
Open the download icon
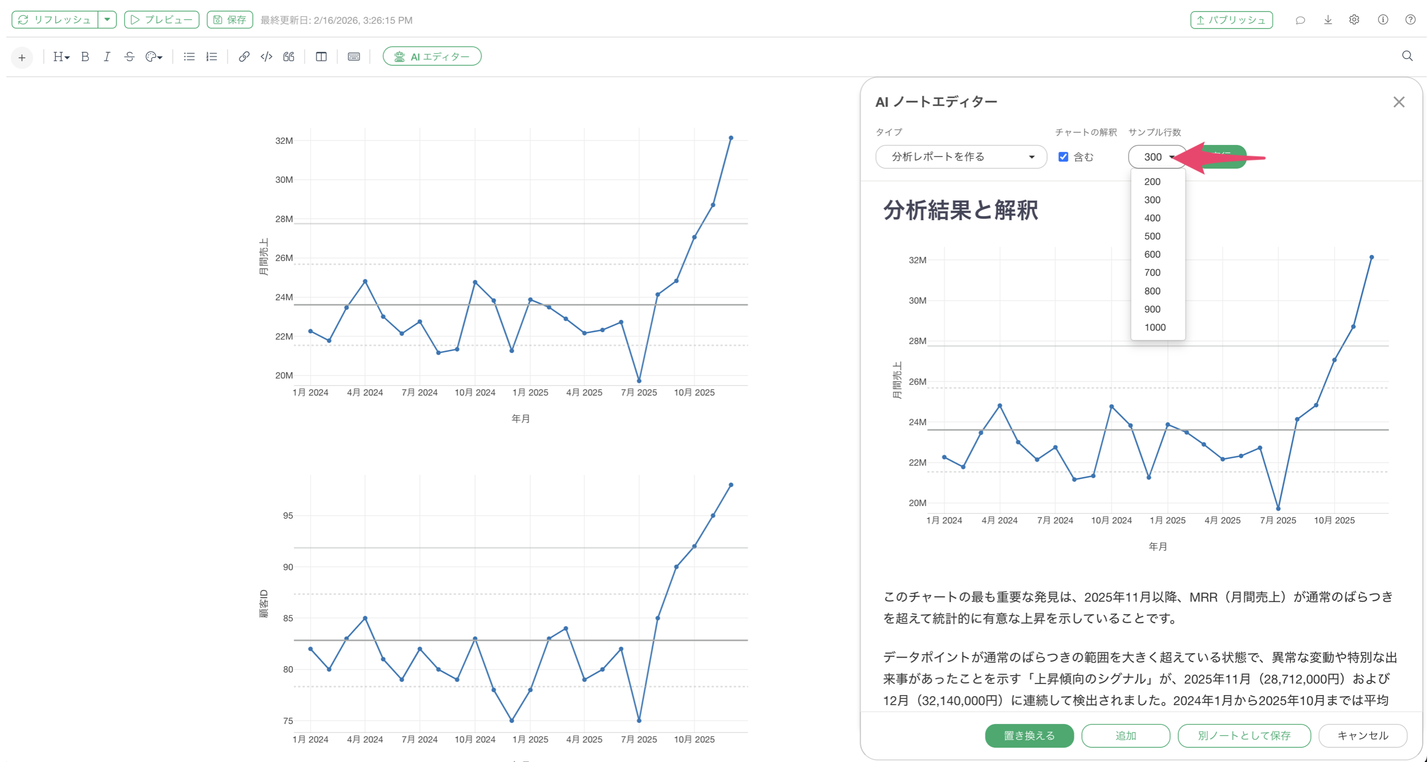(x=1328, y=20)
